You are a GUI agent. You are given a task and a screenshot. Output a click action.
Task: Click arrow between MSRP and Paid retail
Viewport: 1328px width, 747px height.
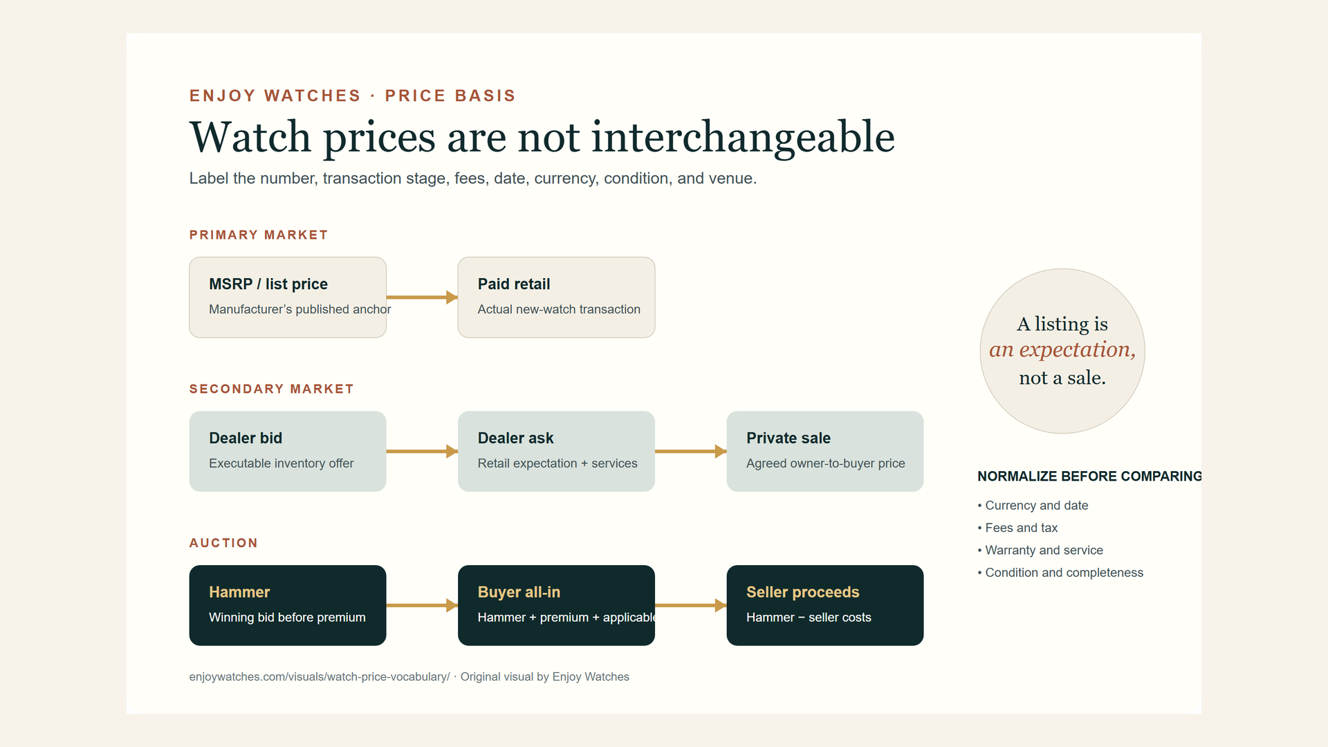pos(422,297)
